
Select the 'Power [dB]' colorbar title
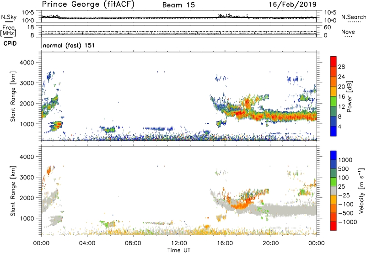click(x=350, y=97)
